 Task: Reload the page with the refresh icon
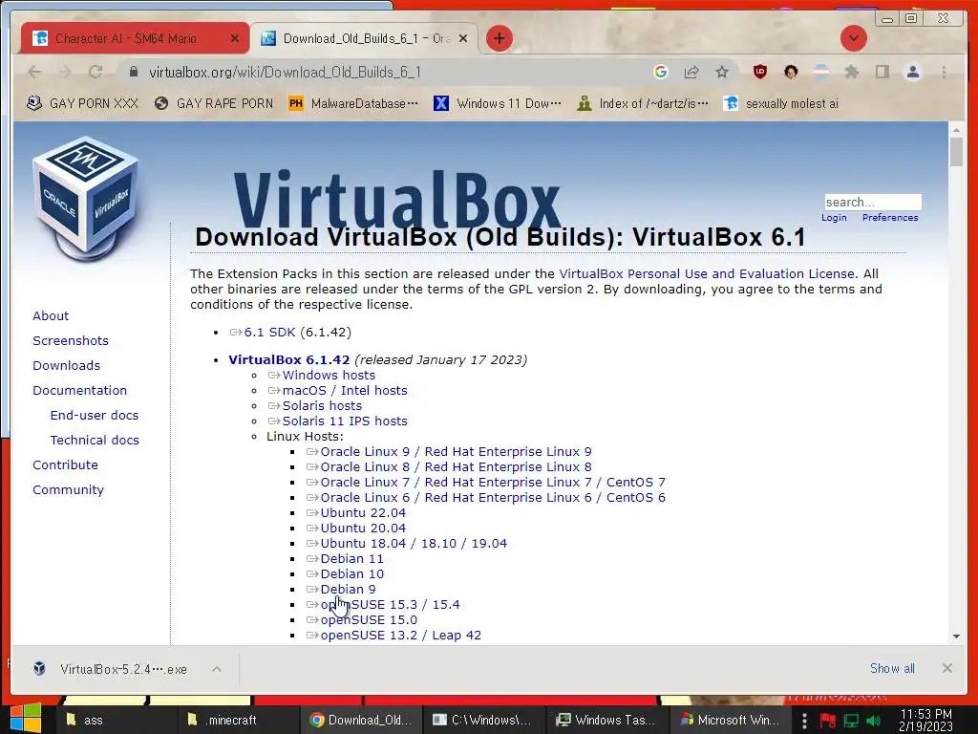click(x=96, y=73)
